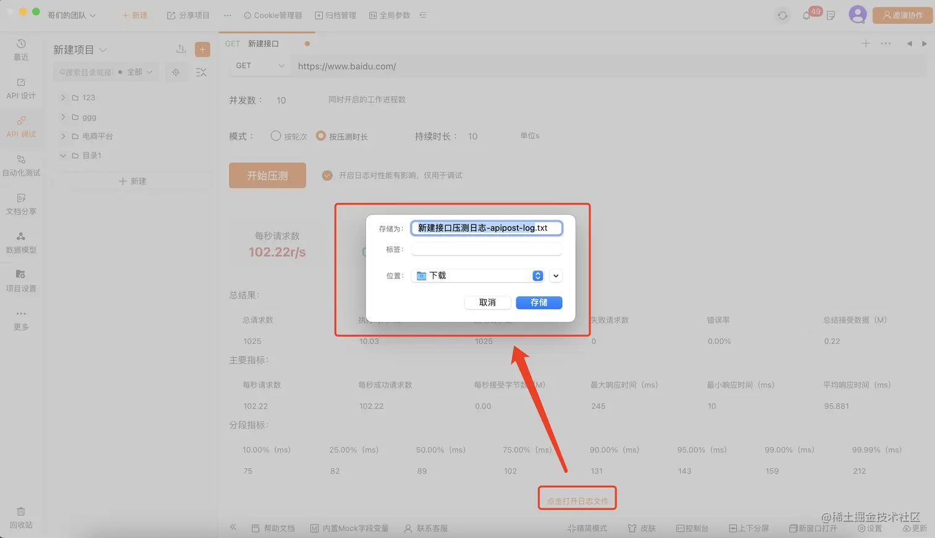Image resolution: width=935 pixels, height=538 pixels.
Task: Open 文档分享 in the sidebar
Action: click(21, 204)
